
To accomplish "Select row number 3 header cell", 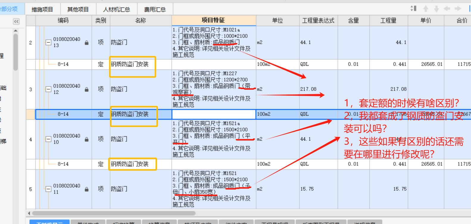I will [31, 89].
